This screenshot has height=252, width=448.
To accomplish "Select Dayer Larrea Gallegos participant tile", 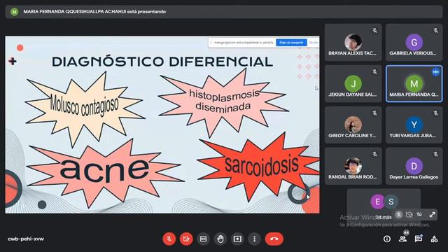I will (414, 166).
